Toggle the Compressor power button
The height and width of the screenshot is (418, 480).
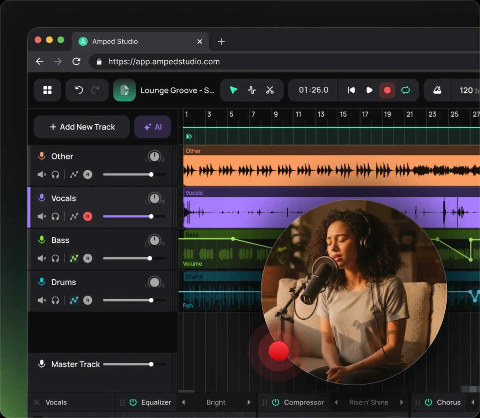(x=276, y=402)
